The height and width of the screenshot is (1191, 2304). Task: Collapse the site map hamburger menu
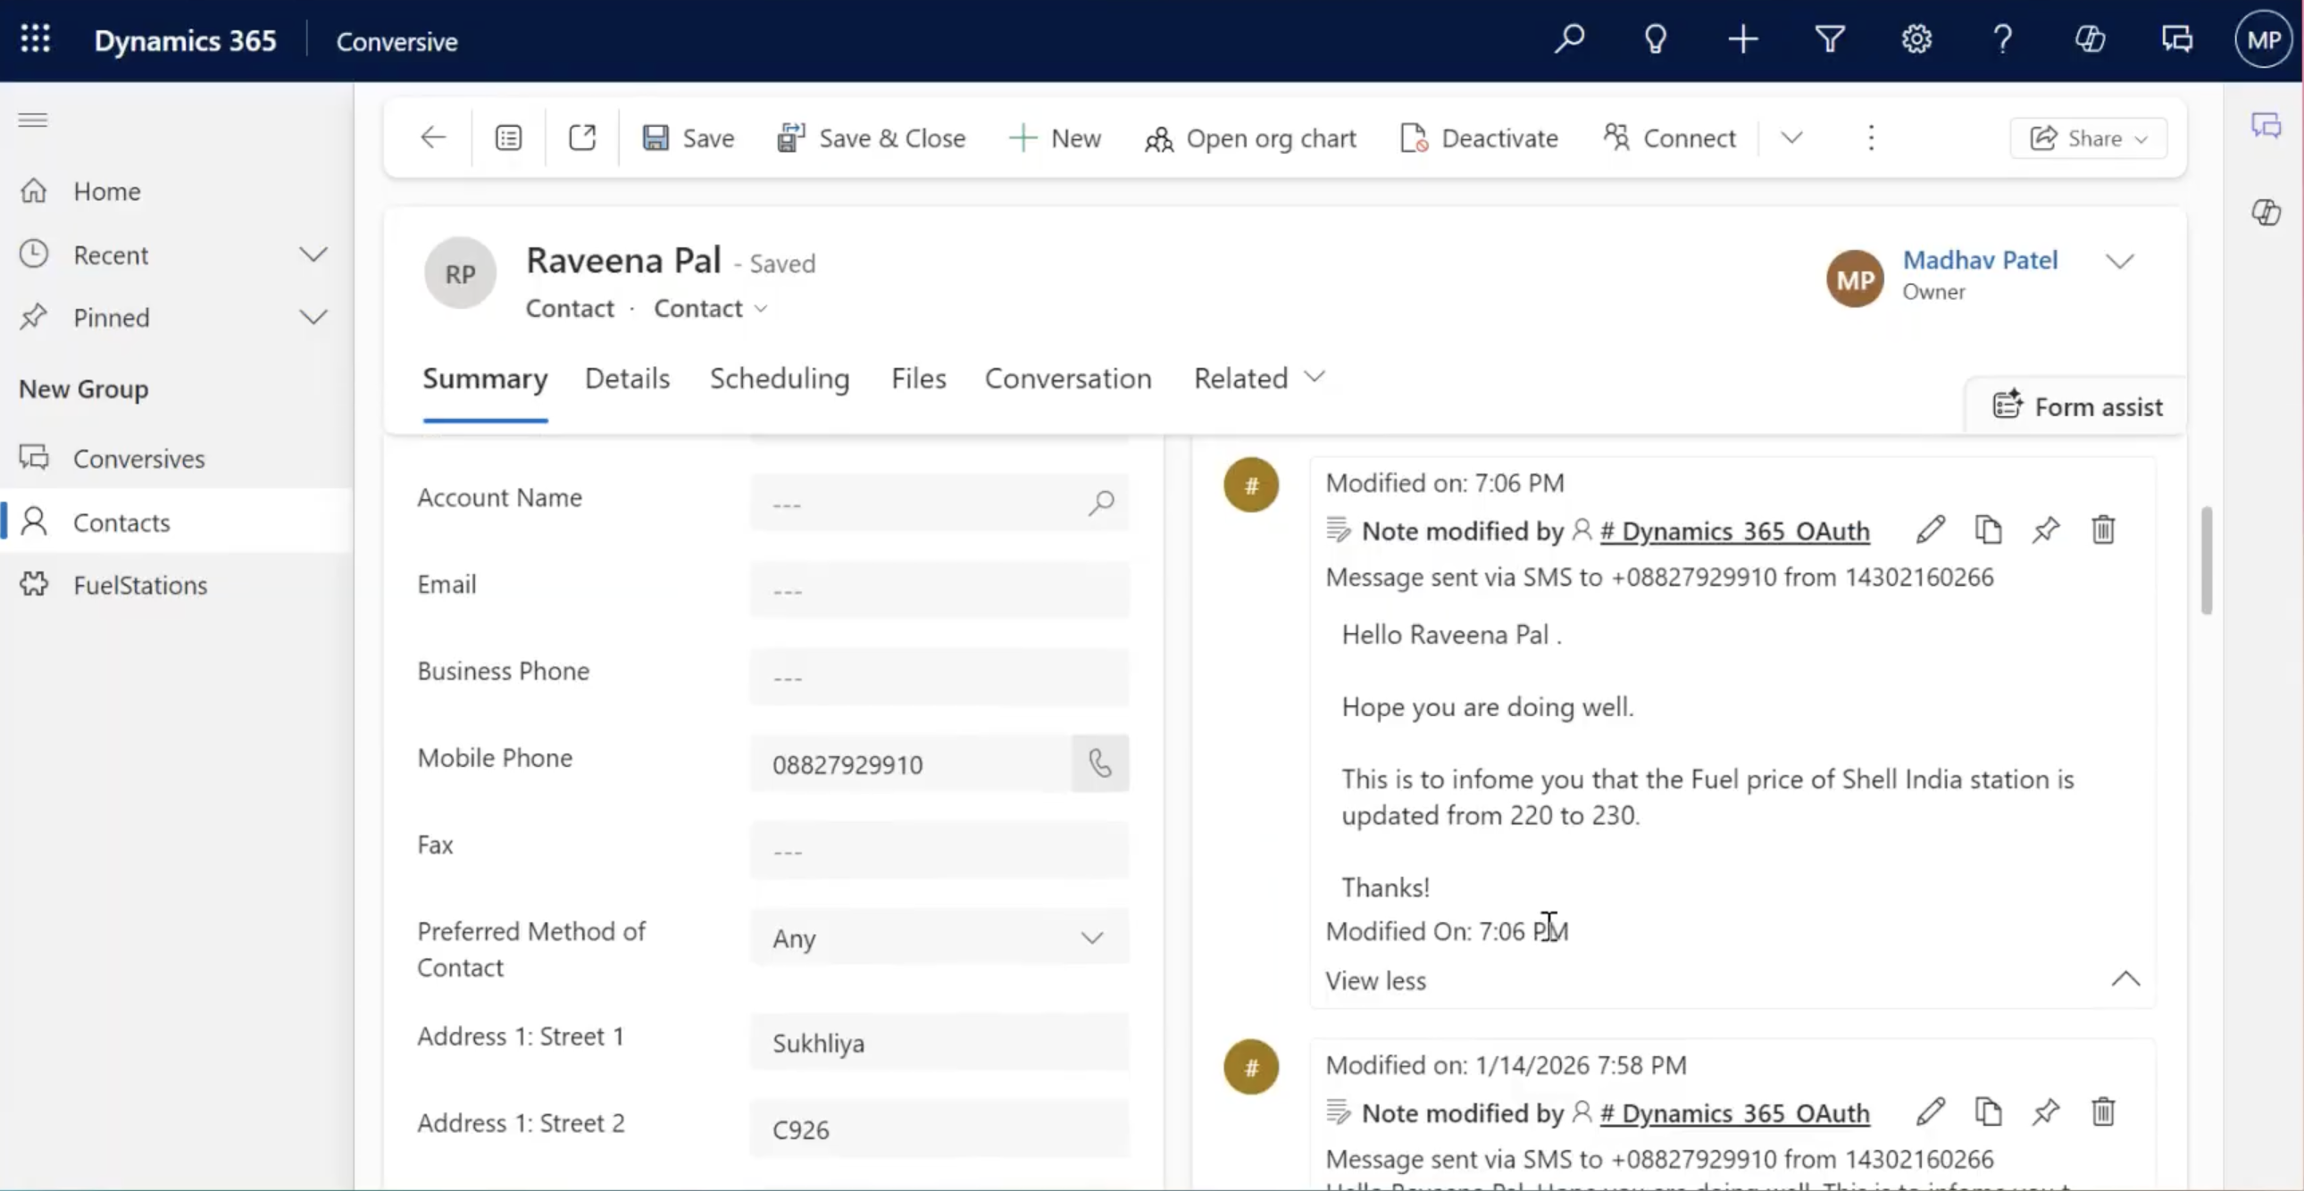33,120
